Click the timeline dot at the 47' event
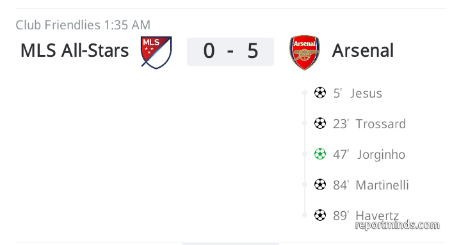 pyautogui.click(x=305, y=154)
